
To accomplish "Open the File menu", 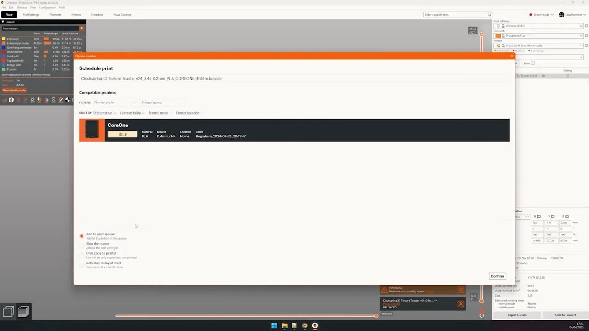I will click(x=4, y=7).
